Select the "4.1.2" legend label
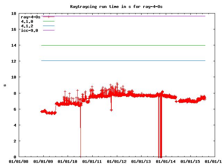 [27, 26]
